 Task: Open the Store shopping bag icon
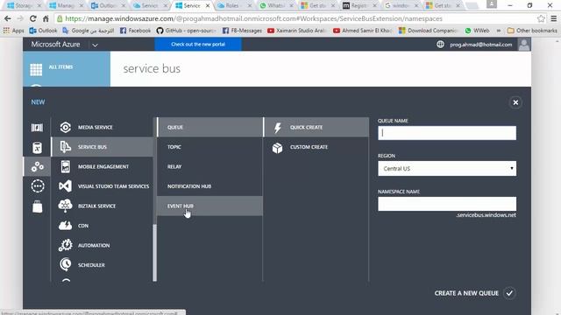pos(37,206)
